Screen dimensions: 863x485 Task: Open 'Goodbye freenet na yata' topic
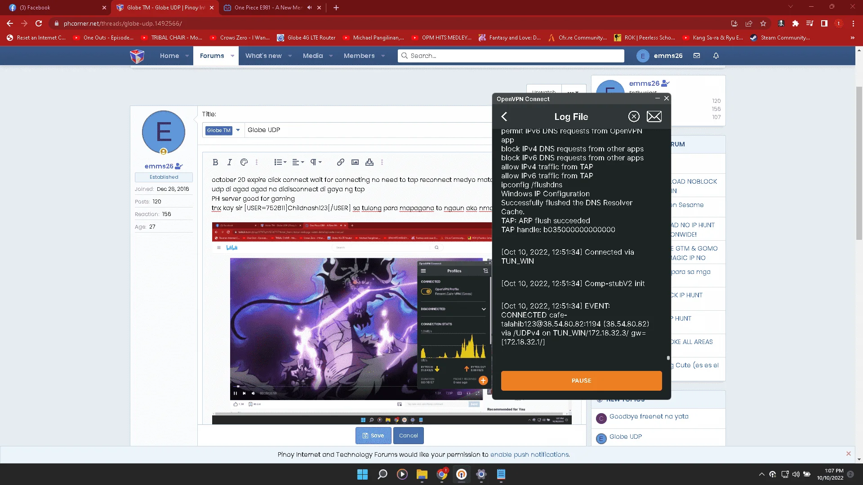649,416
